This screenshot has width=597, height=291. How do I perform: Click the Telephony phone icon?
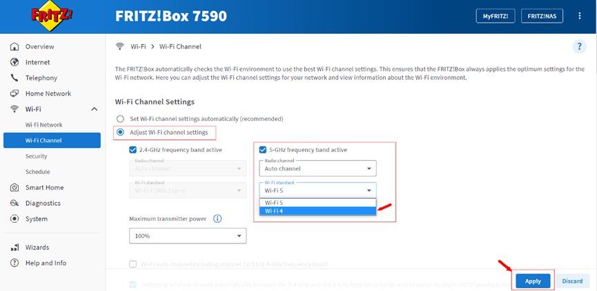14,78
